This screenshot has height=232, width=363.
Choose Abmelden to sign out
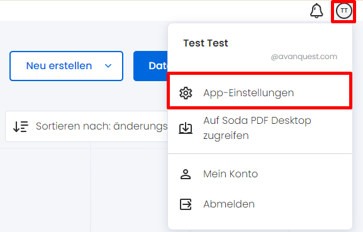coord(260,204)
